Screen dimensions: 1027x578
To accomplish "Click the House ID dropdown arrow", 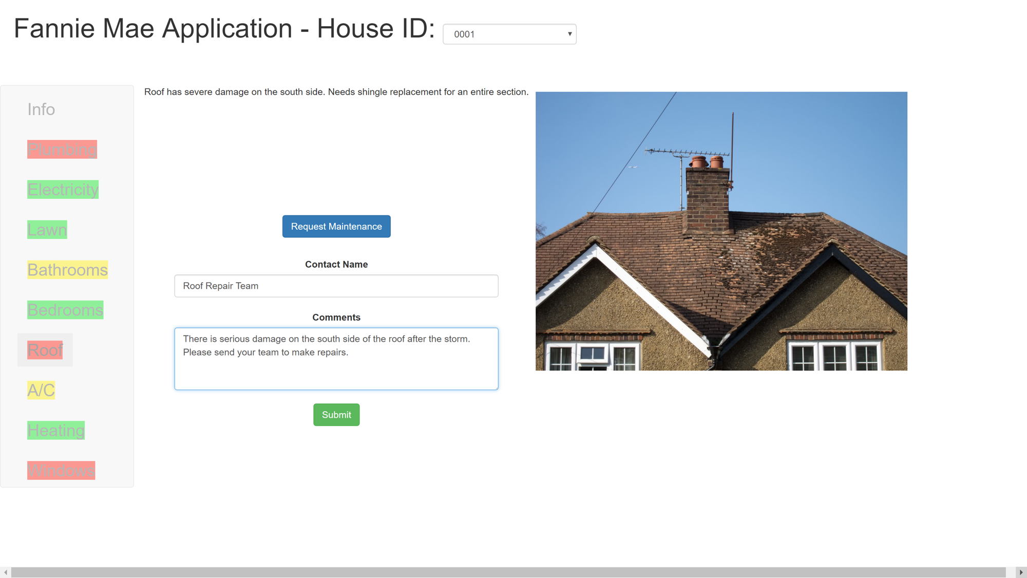I will [x=569, y=34].
